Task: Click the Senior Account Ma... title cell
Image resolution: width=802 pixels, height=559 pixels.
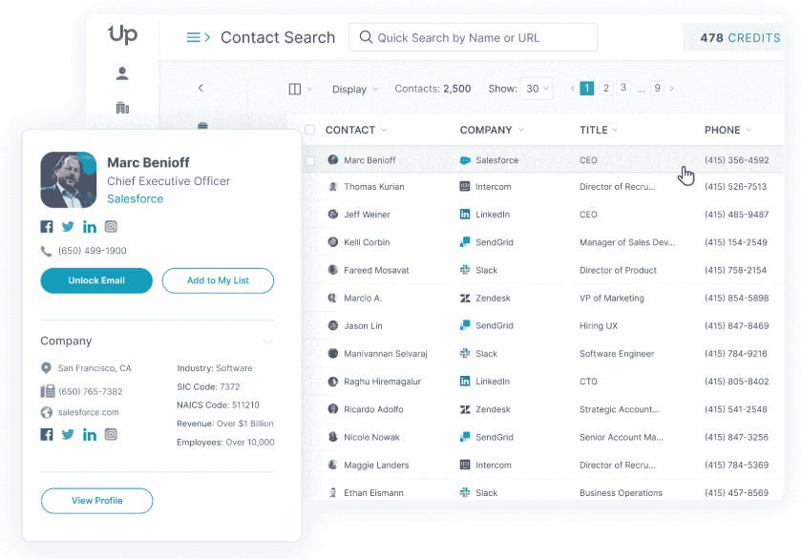Action: [621, 437]
